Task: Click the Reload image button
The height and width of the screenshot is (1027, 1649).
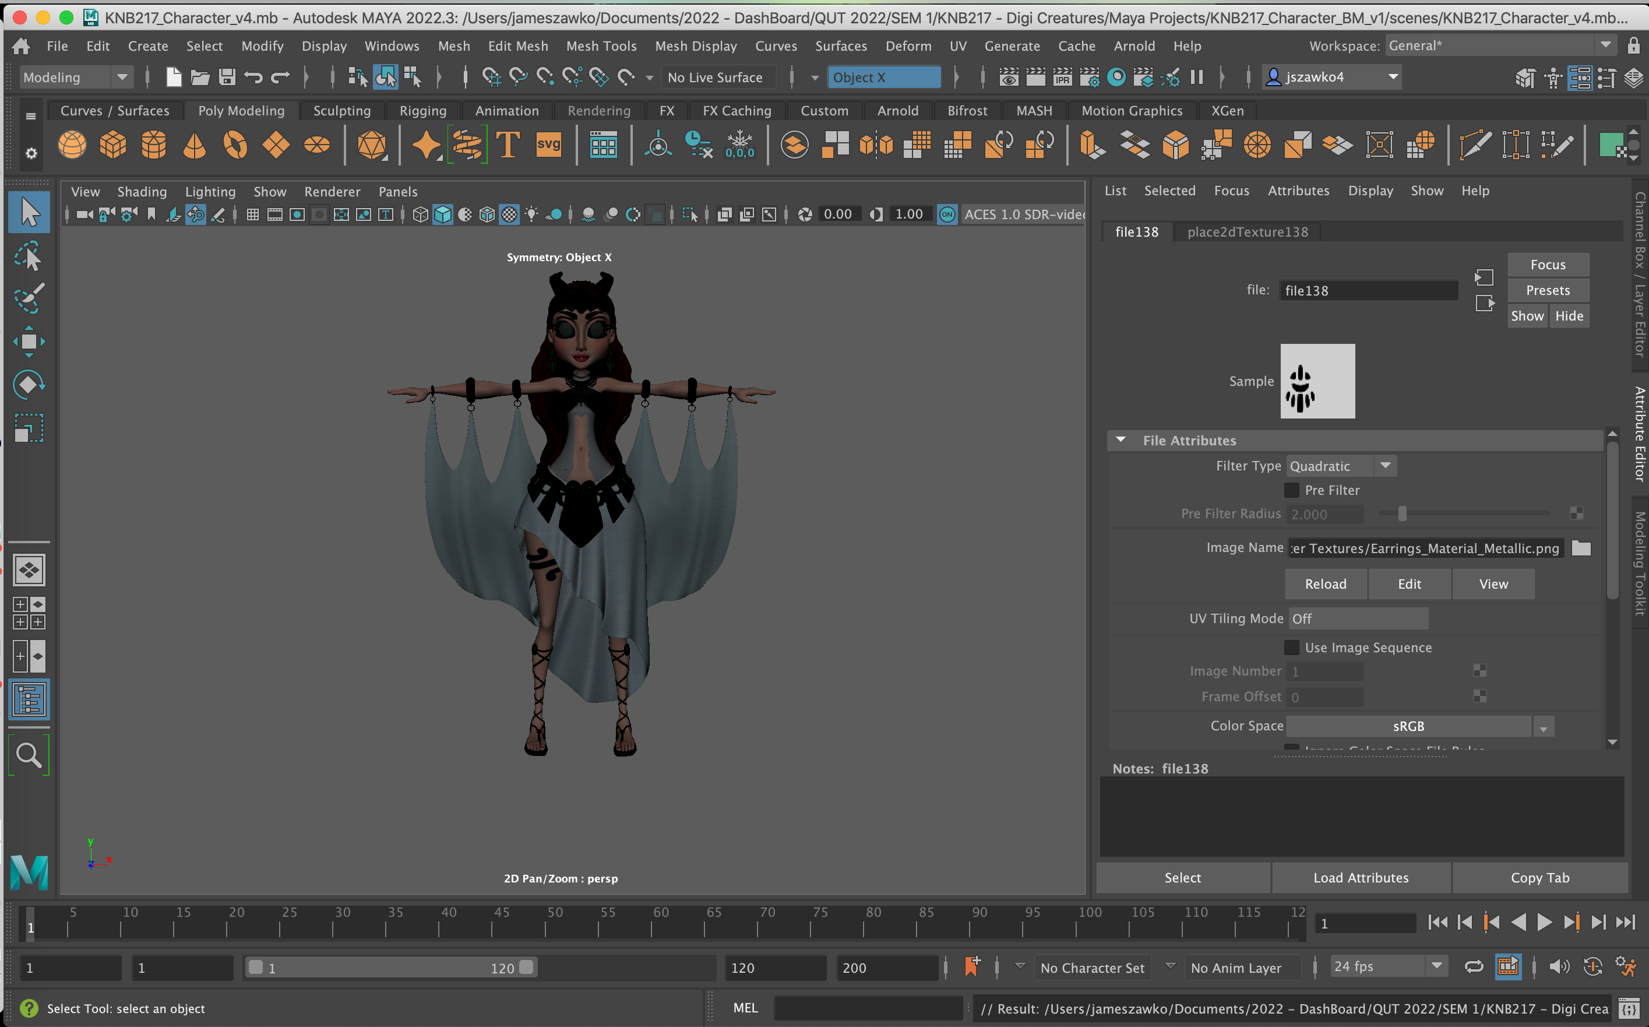Action: (x=1324, y=584)
